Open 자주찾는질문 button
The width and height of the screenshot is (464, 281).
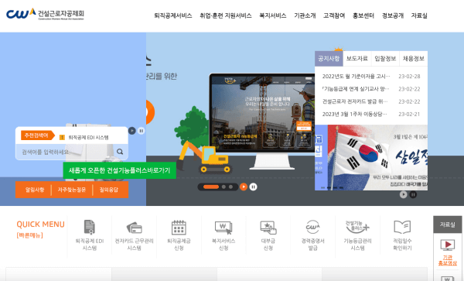pyautogui.click(x=72, y=190)
